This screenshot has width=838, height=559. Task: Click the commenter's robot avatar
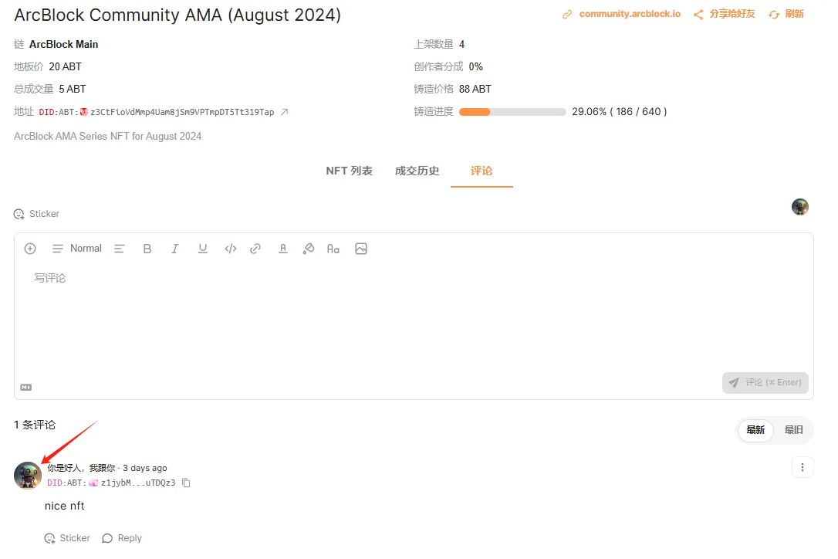click(x=27, y=476)
